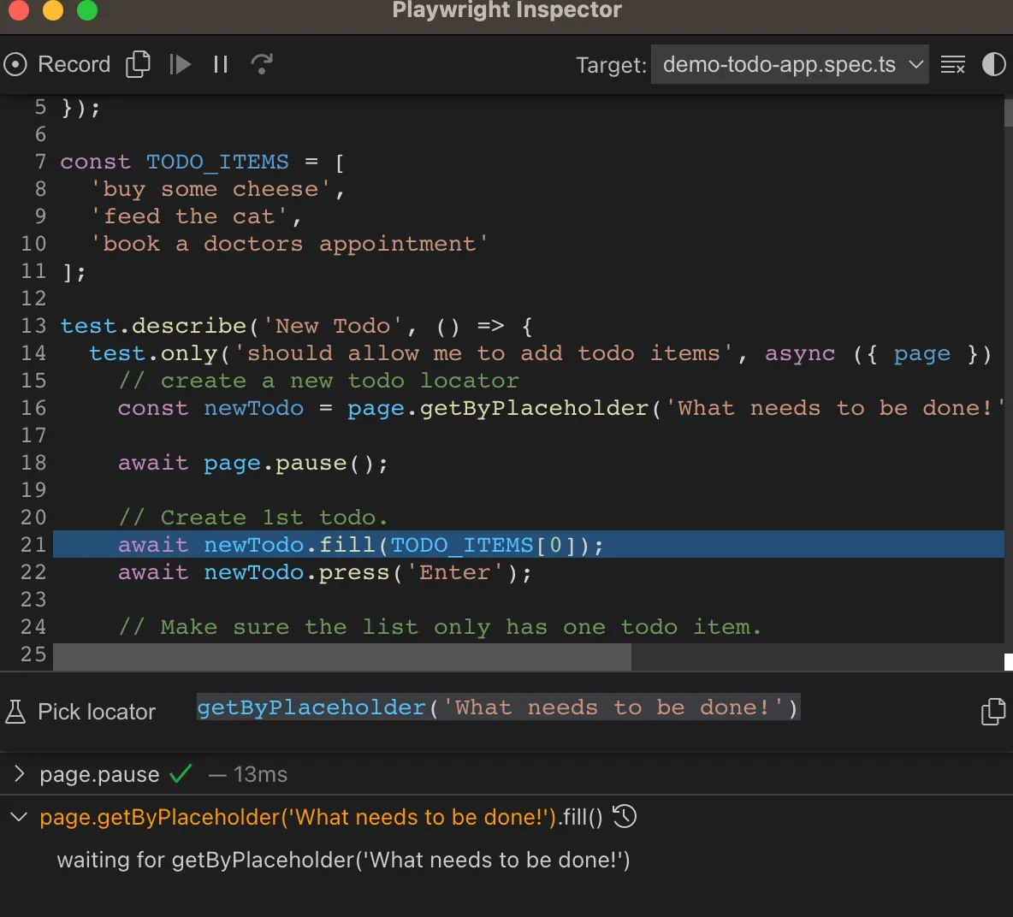Select highlighted line 21 newTodo.fill

(x=529, y=544)
